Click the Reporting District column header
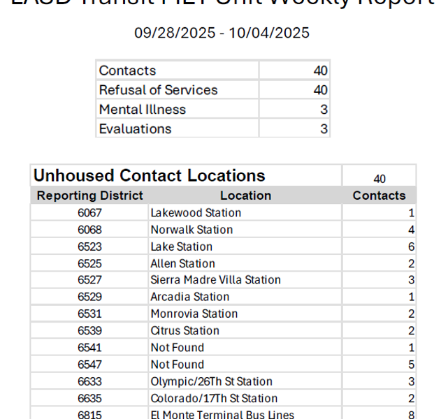This screenshot has height=419, width=441. click(89, 196)
